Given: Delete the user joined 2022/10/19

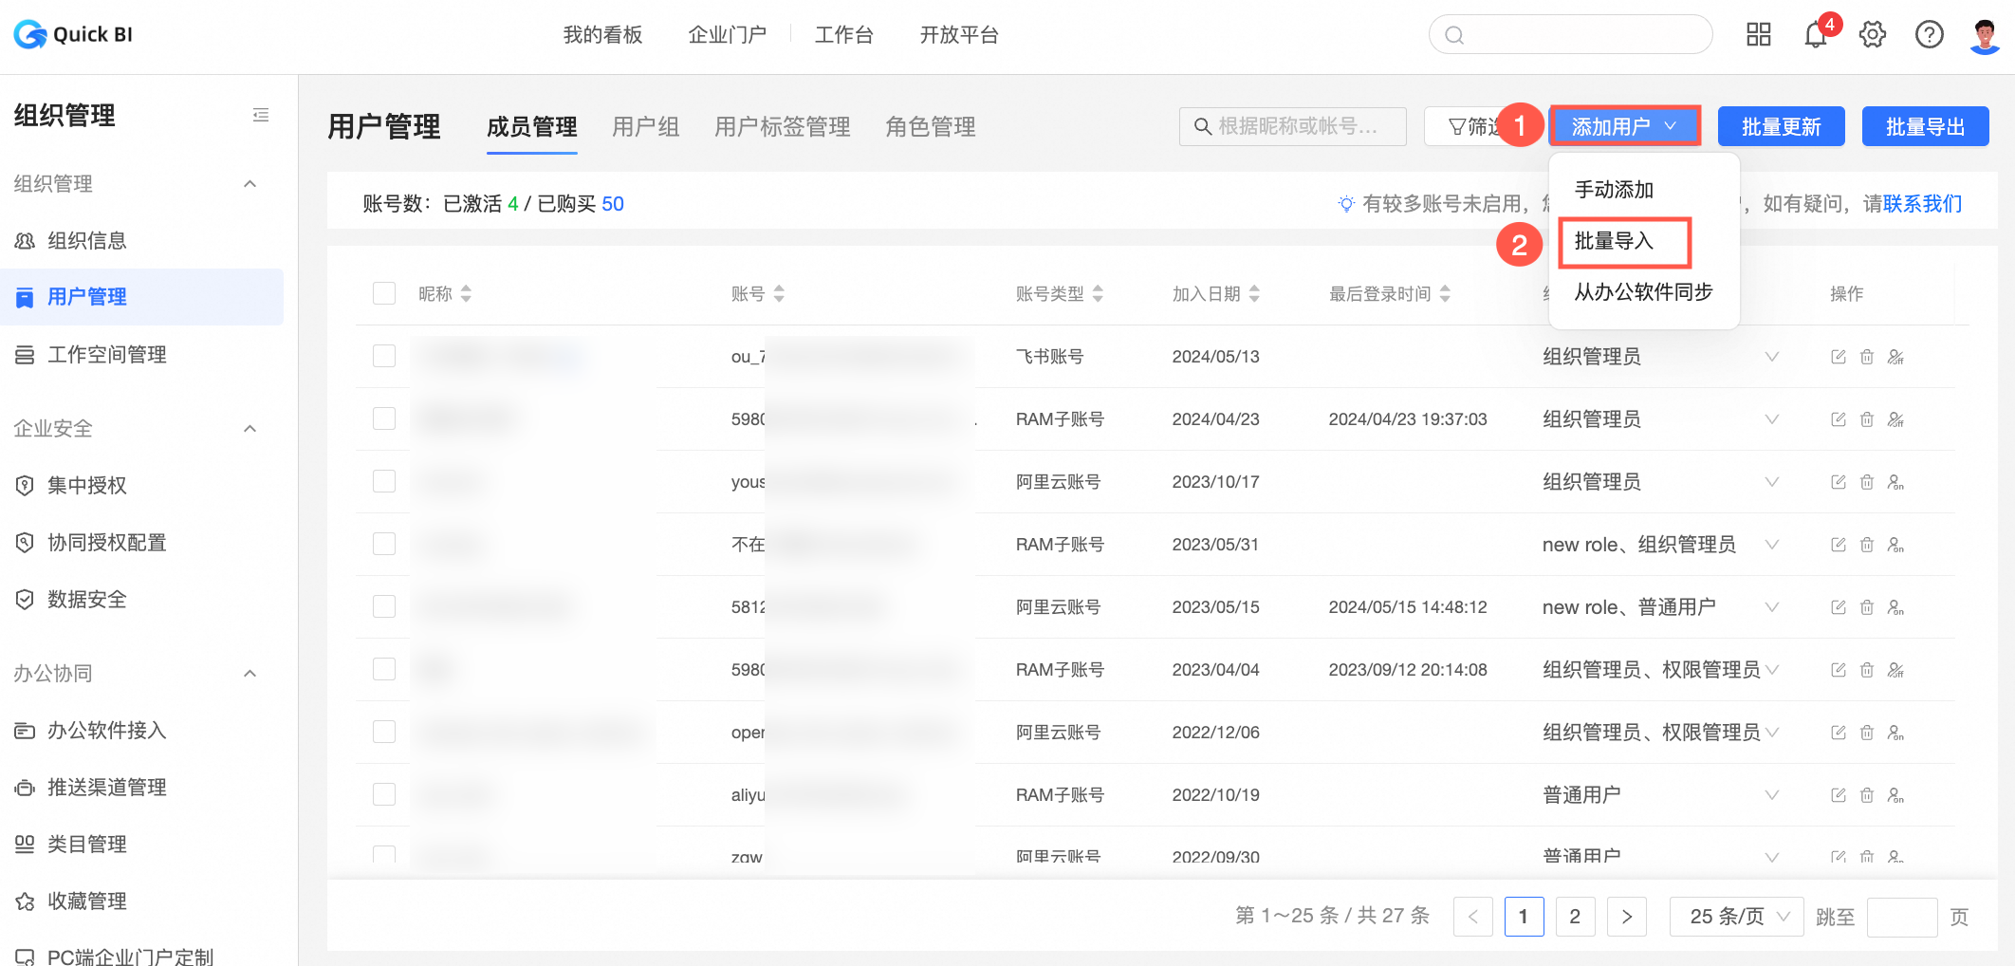Looking at the screenshot, I should point(1867,795).
